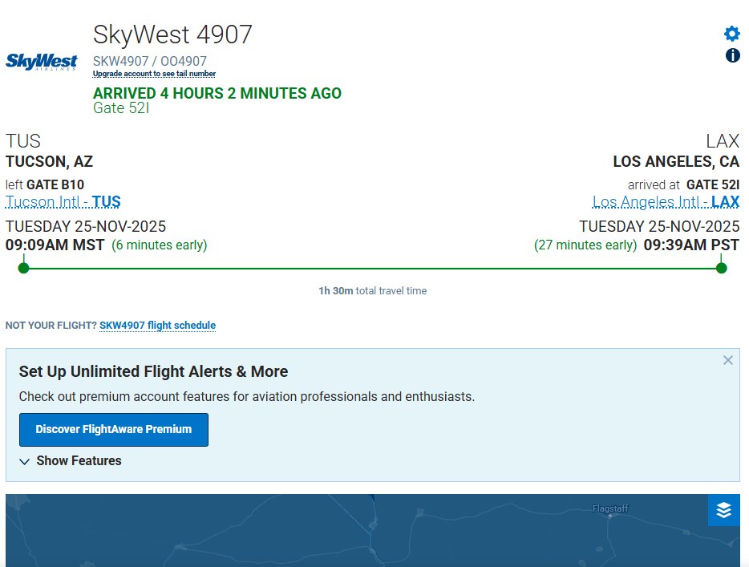Click 09:09AM MST departure time

(55, 245)
